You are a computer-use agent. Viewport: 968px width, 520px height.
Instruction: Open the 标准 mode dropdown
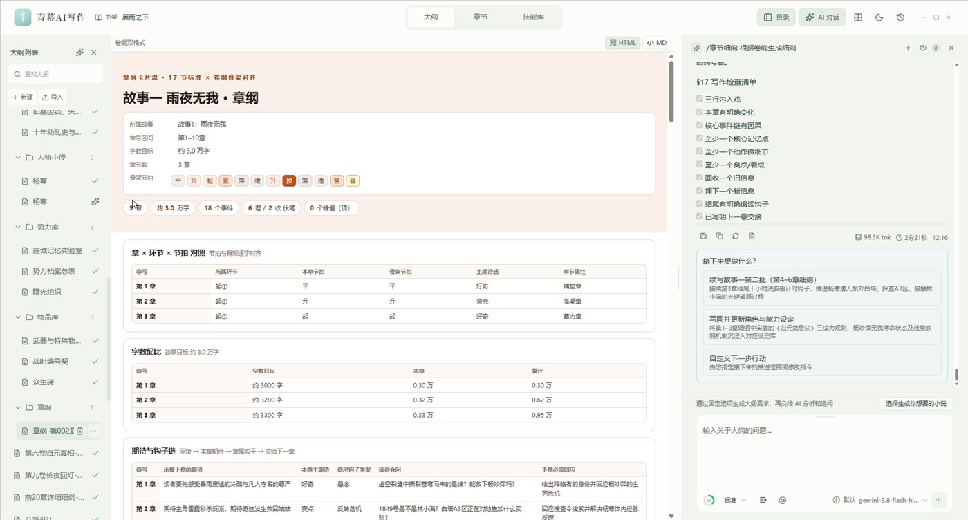[735, 500]
